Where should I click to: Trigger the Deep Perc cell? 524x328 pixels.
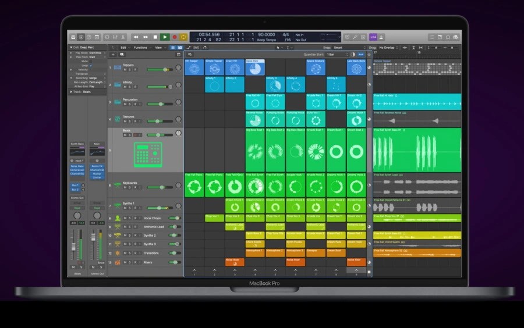pyautogui.click(x=255, y=67)
